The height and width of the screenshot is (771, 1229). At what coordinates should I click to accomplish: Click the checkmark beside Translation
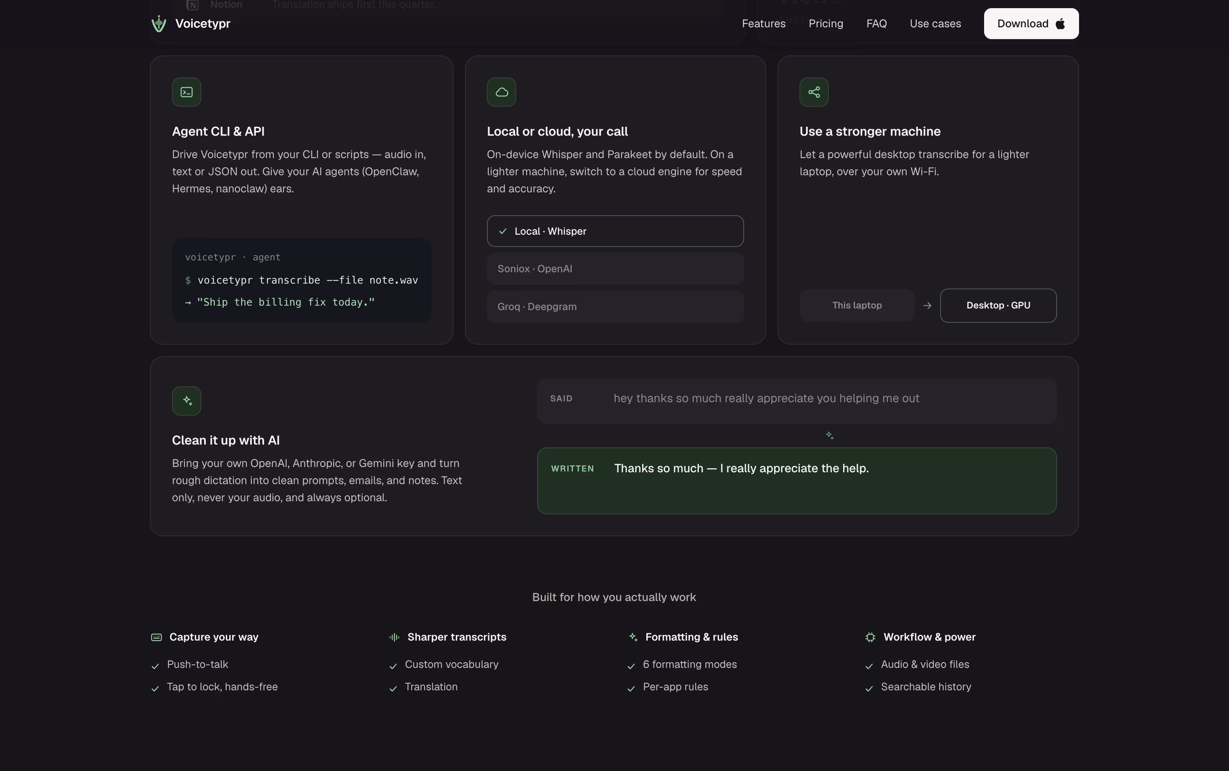(x=394, y=688)
